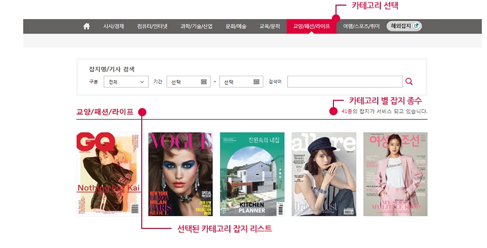Click external link icon on 해외잡지
The image size is (487, 248).
416,26
